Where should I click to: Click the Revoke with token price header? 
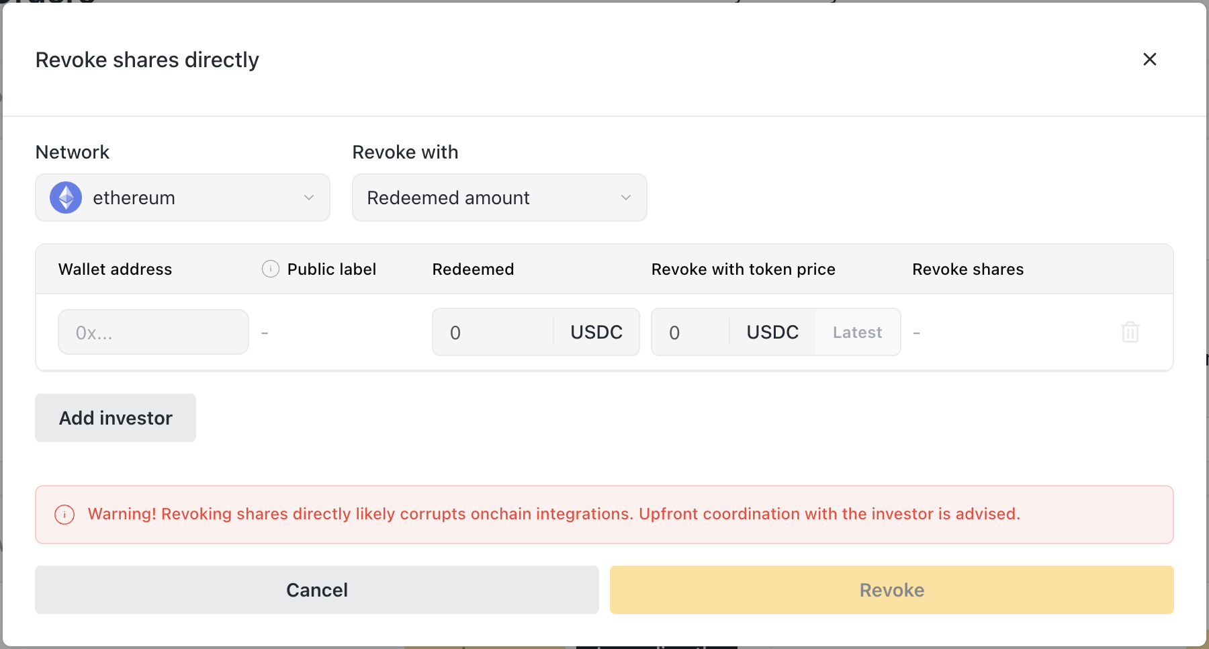(x=743, y=269)
